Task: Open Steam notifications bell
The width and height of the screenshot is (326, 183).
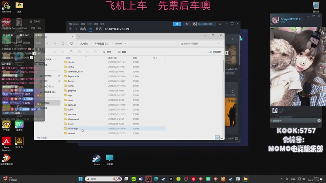Action: 187,24
